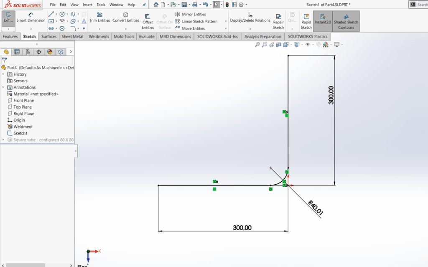The height and width of the screenshot is (267, 428).
Task: Open the DisplayManager appearance tab
Action: pyautogui.click(x=50, y=52)
